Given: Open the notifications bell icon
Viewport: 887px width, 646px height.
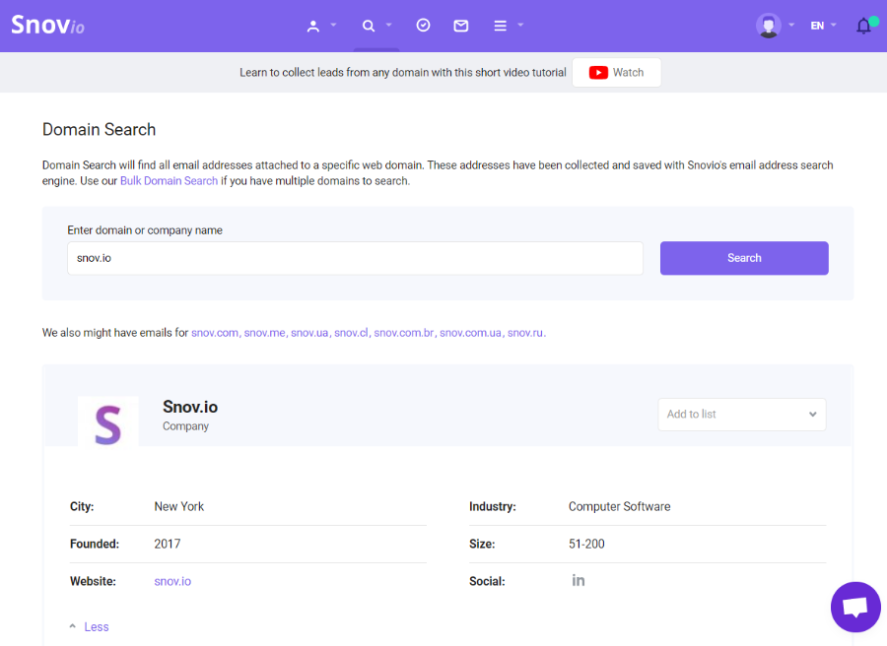Looking at the screenshot, I should pyautogui.click(x=863, y=26).
